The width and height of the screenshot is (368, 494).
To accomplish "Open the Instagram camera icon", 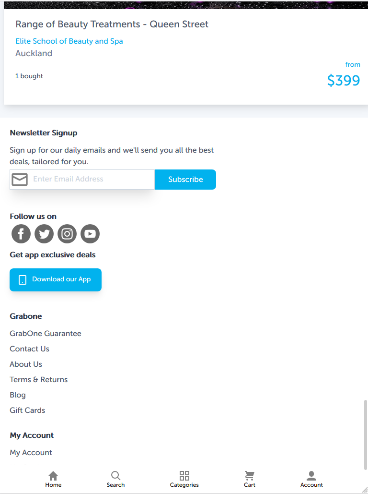I will click(x=67, y=234).
